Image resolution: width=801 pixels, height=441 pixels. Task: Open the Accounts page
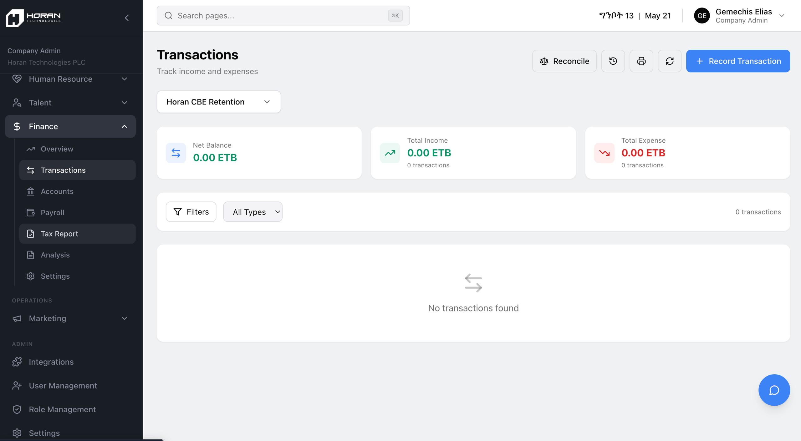(77, 191)
